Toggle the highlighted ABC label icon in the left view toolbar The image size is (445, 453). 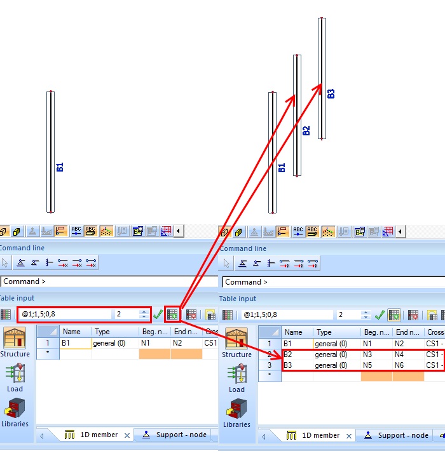tap(90, 231)
